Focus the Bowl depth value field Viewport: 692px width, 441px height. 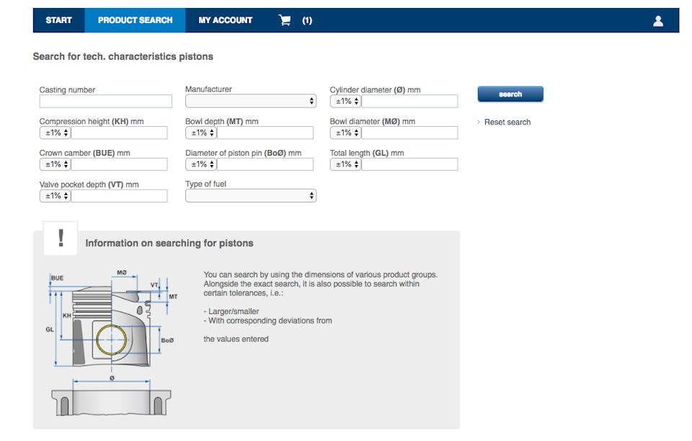pyautogui.click(x=265, y=133)
